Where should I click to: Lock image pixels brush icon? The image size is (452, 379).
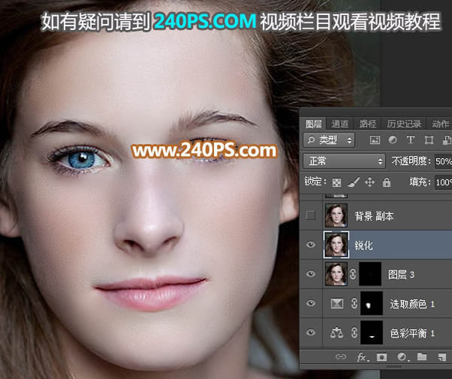353,182
